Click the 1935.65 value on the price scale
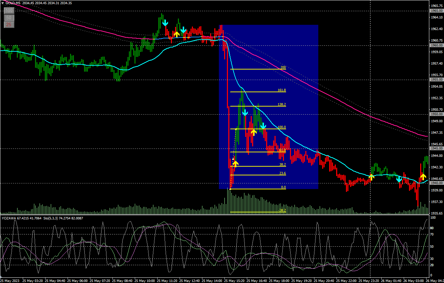 point(436,213)
